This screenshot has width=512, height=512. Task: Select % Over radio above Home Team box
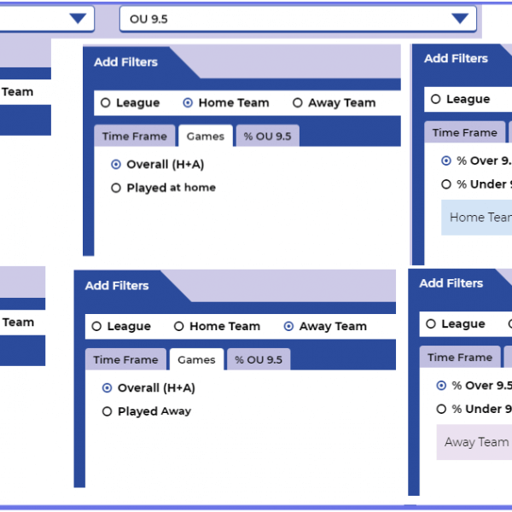(446, 160)
